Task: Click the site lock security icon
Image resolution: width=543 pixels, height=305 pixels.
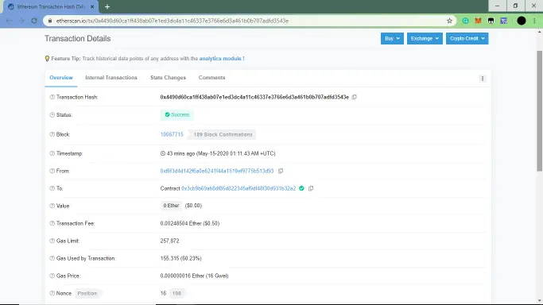Action: (50, 21)
